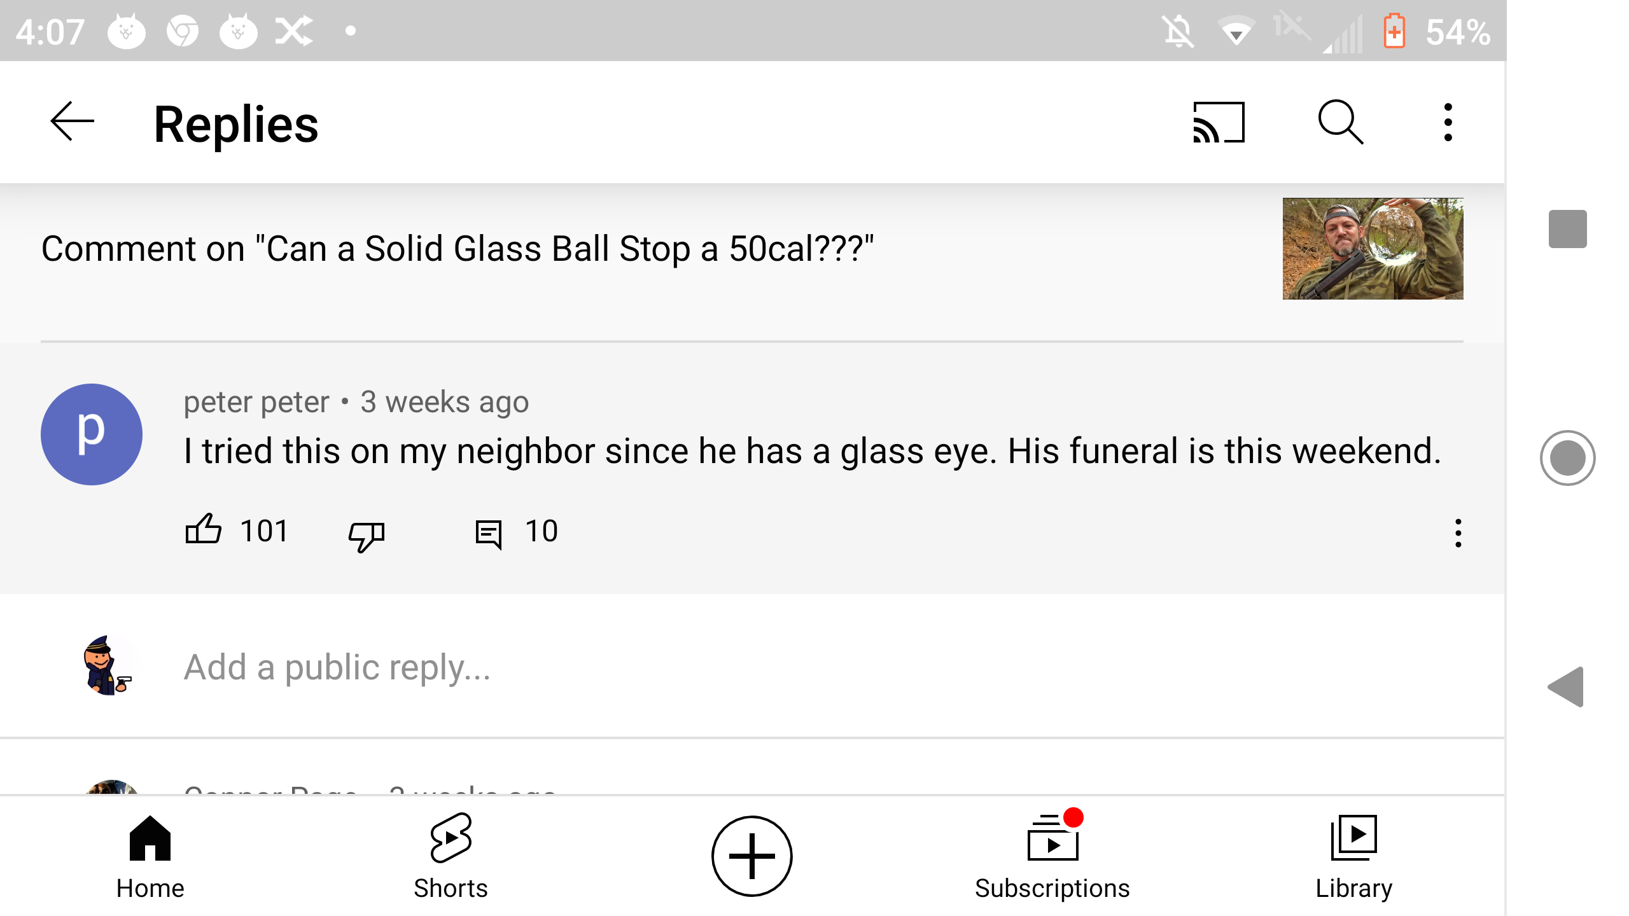Viewport: 1629px width, 916px height.
Task: Open the top bar three-dot menu
Action: (x=1448, y=122)
